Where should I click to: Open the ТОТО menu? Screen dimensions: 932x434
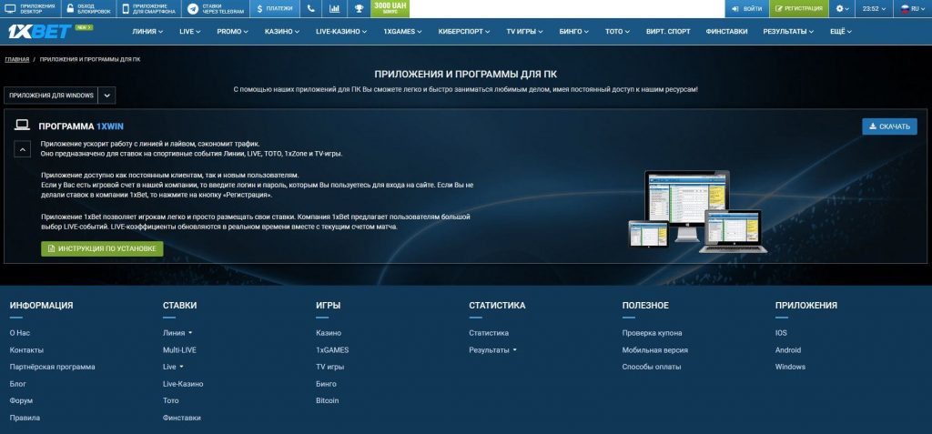click(x=618, y=32)
